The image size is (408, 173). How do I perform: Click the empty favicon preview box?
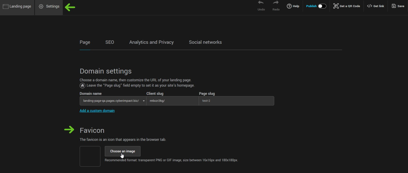pos(90,156)
